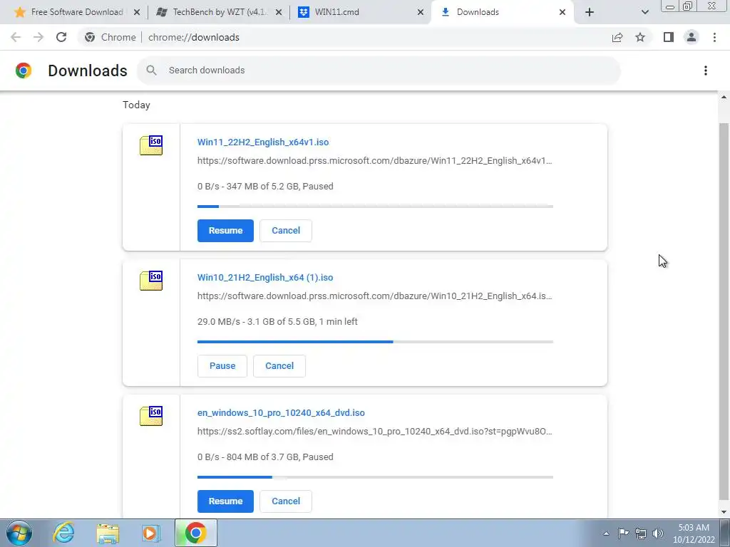This screenshot has height=547, width=730.
Task: Click the scrollbar down arrow
Action: pyautogui.click(x=724, y=512)
